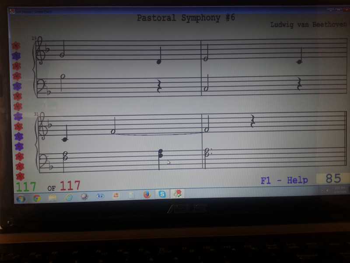
Task: Click the F1 - Help label
Action: coord(284,180)
